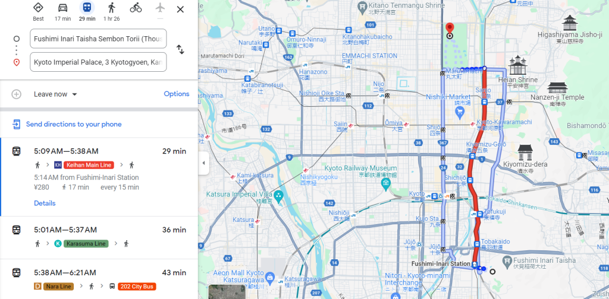Collapse the side panel with the arrow

[203, 163]
